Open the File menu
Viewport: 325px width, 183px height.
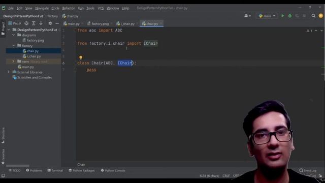(x=11, y=8)
